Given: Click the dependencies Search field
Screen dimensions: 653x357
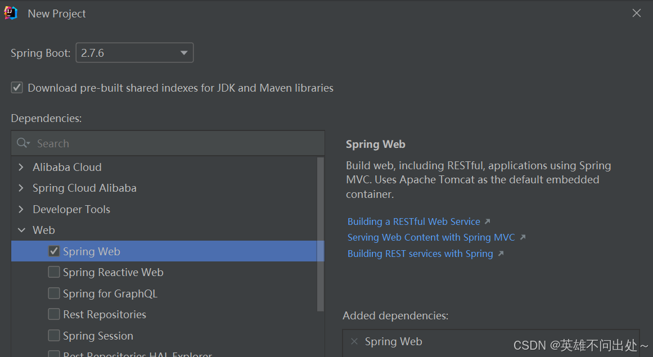Looking at the screenshot, I should point(168,143).
